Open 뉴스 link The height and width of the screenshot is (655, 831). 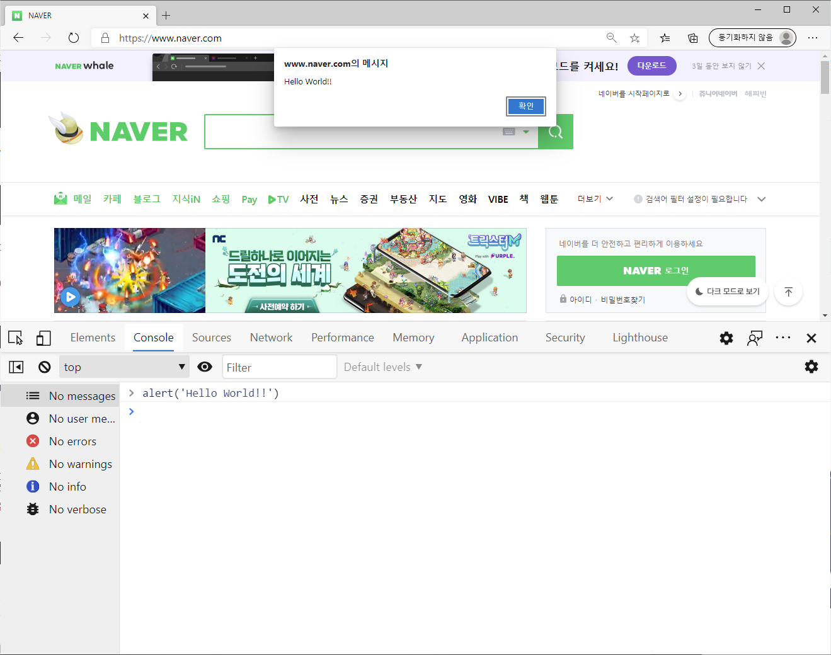(x=339, y=199)
